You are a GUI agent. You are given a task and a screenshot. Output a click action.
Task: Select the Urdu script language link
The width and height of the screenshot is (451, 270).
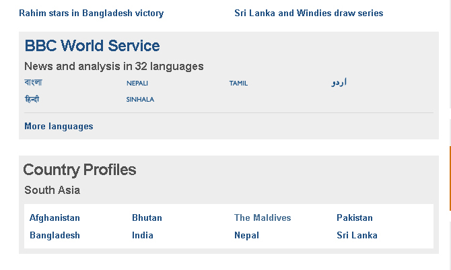(339, 83)
